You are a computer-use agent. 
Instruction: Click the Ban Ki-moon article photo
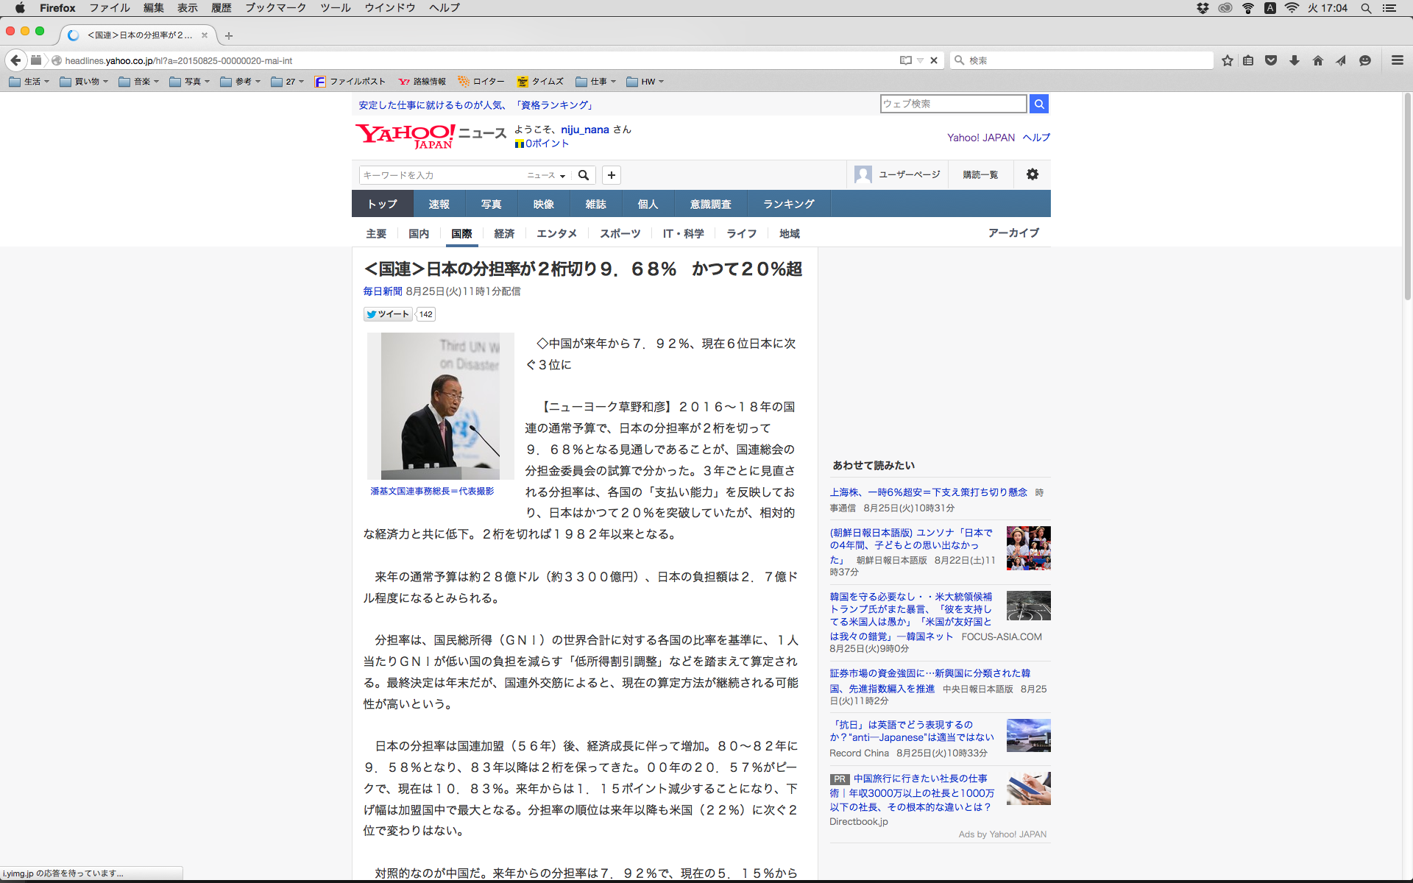[440, 405]
